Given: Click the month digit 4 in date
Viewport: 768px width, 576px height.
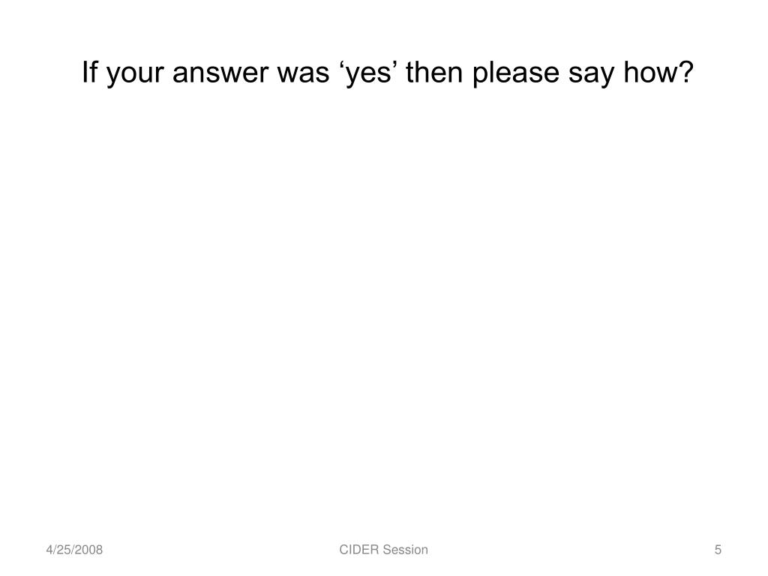Looking at the screenshot, I should pos(49,550).
